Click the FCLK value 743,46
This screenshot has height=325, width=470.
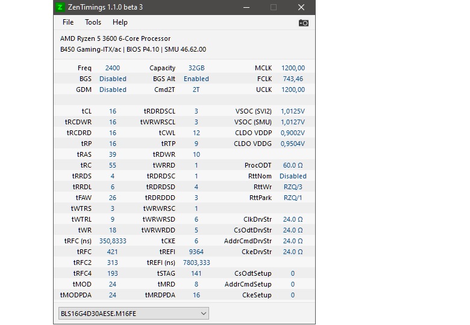point(293,79)
